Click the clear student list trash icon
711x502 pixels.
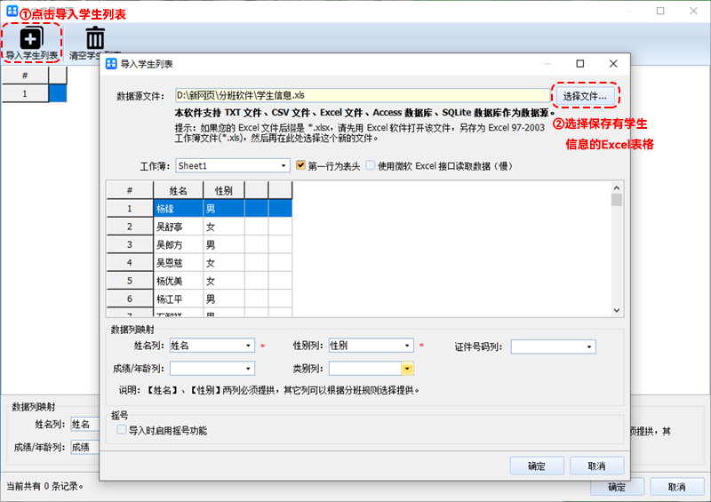pos(95,38)
